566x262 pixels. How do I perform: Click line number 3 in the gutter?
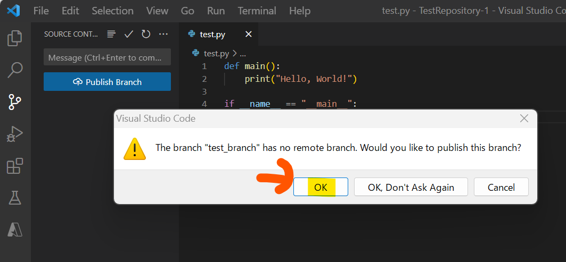(x=204, y=91)
